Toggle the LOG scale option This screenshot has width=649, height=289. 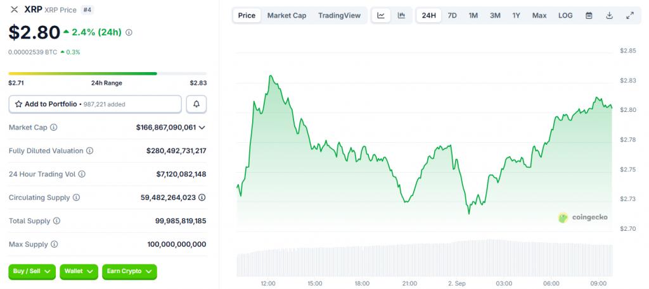pos(565,15)
